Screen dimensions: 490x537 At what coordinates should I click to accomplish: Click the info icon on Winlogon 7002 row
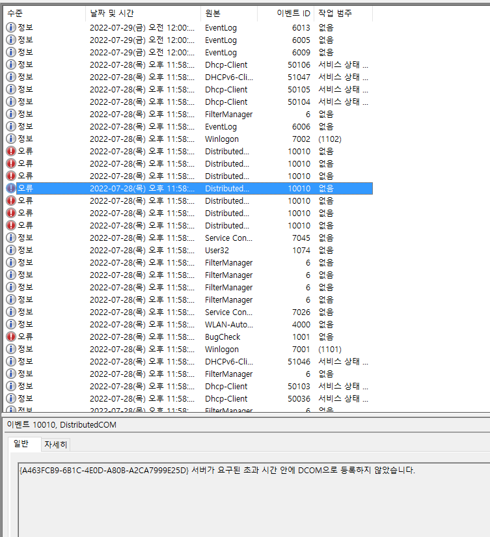pyautogui.click(x=11, y=139)
